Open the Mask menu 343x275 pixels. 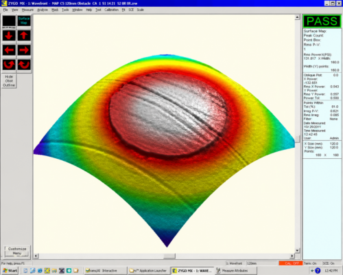click(x=55, y=10)
